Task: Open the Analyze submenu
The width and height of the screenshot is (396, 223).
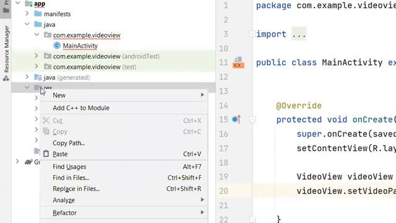Action: pyautogui.click(x=124, y=200)
